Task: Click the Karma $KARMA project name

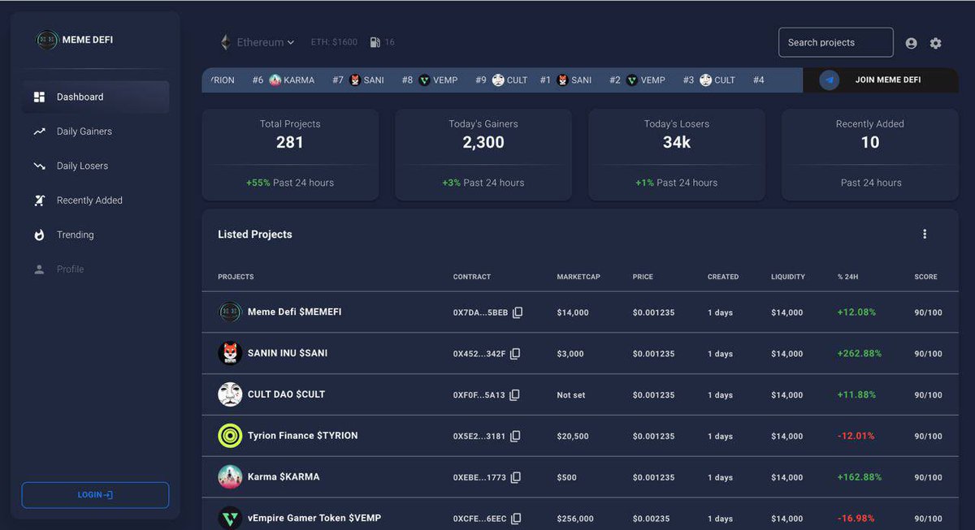Action: [284, 476]
